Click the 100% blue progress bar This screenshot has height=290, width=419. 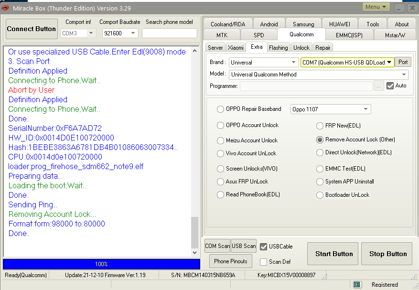click(102, 264)
